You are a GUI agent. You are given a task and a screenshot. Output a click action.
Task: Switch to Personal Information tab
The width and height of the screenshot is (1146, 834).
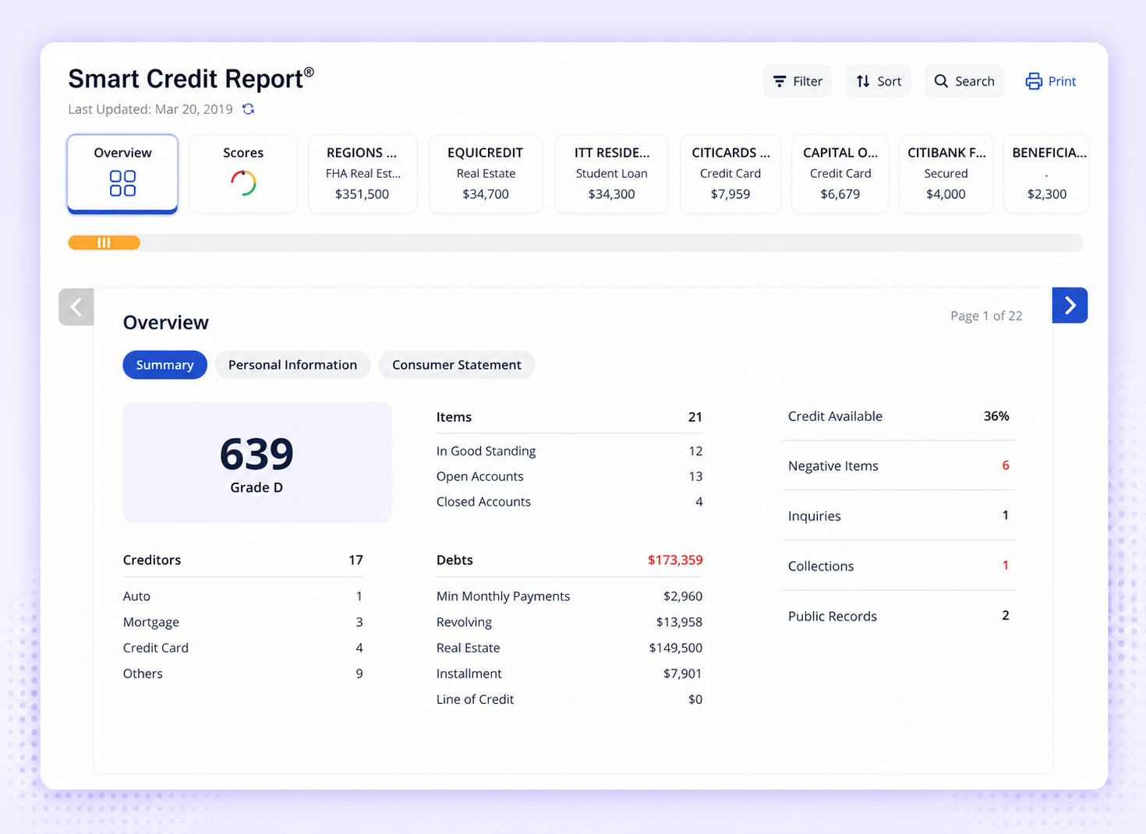292,365
